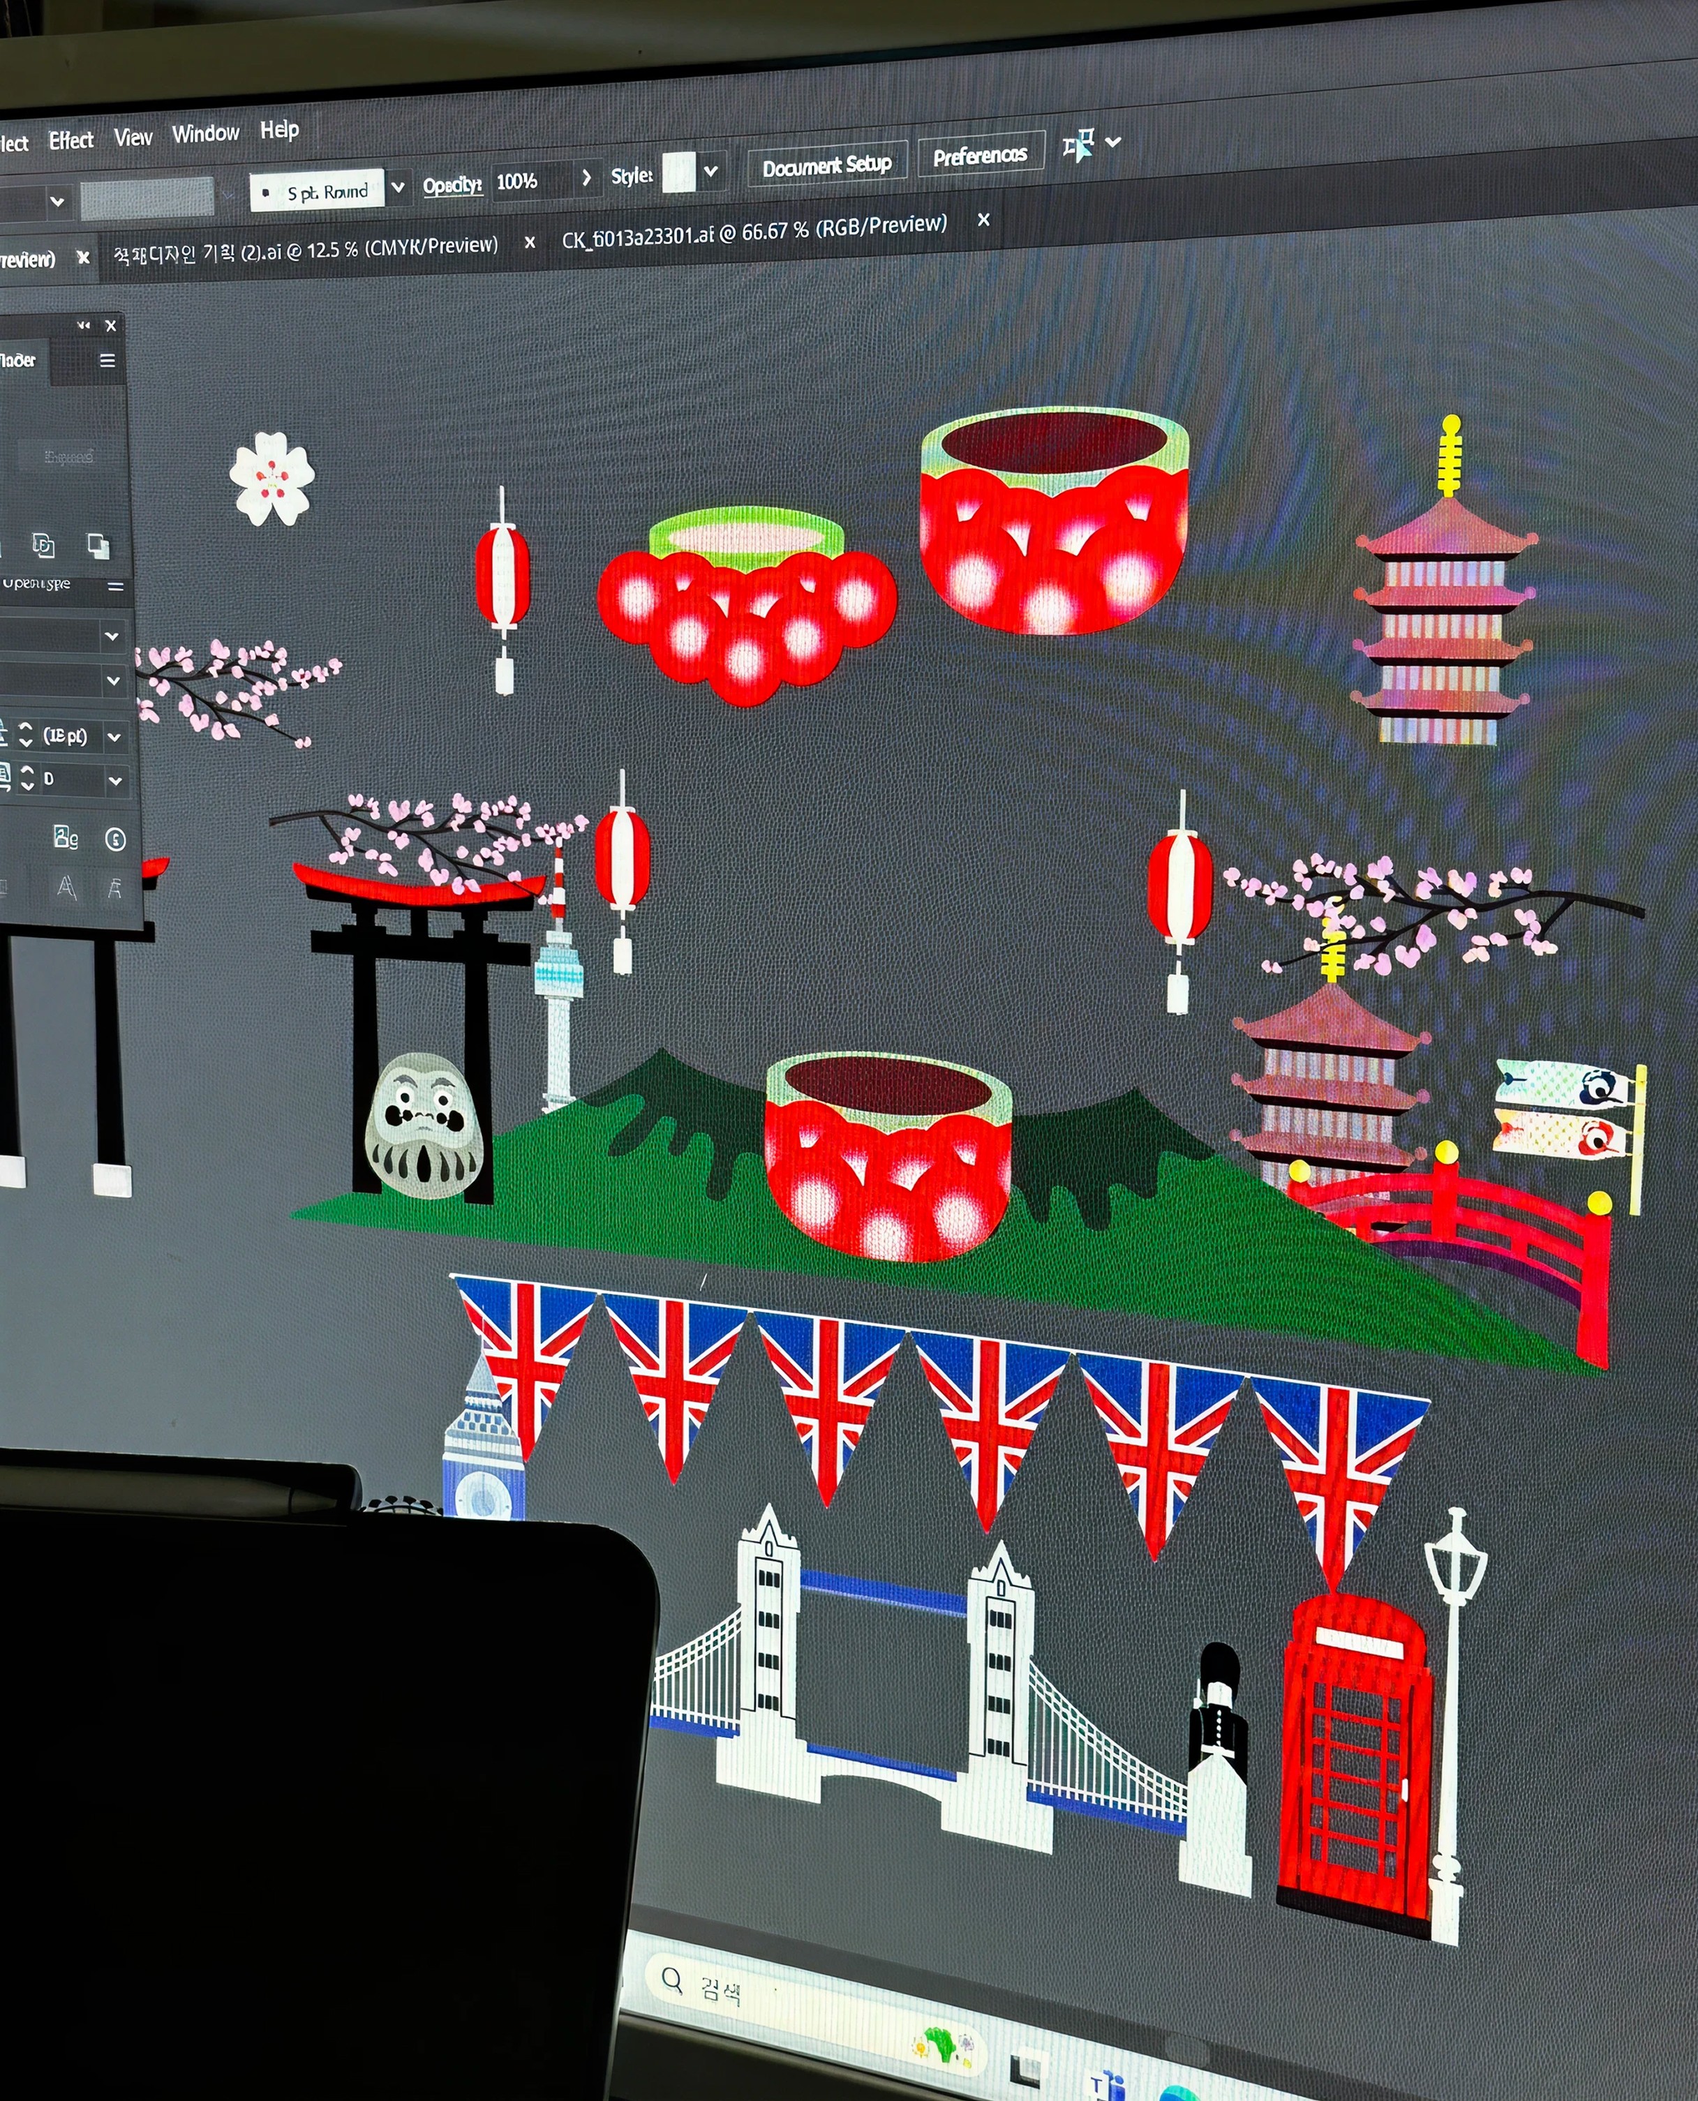Open the Style dropdown arrow
The image size is (1698, 2101).
point(711,171)
